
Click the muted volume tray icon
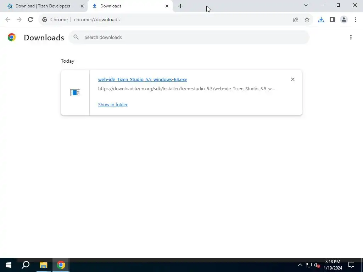[x=317, y=265]
